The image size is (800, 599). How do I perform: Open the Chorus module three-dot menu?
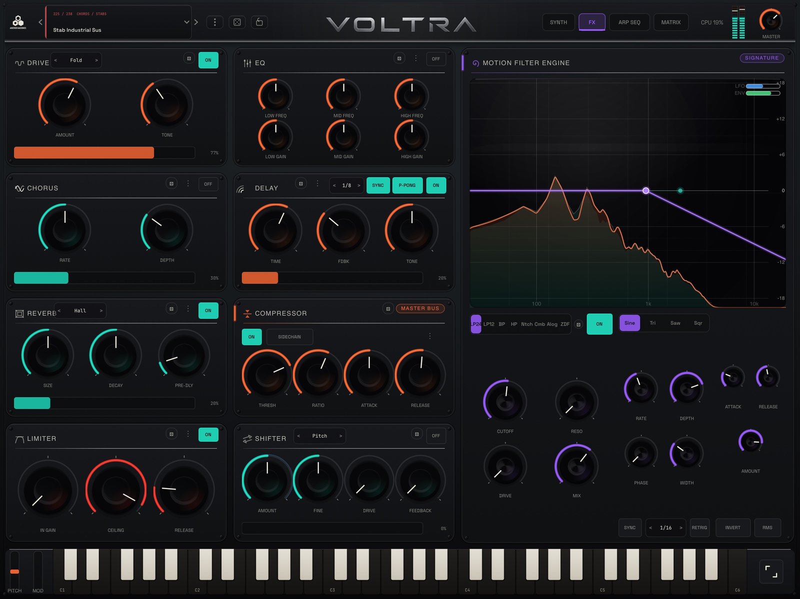(x=188, y=183)
